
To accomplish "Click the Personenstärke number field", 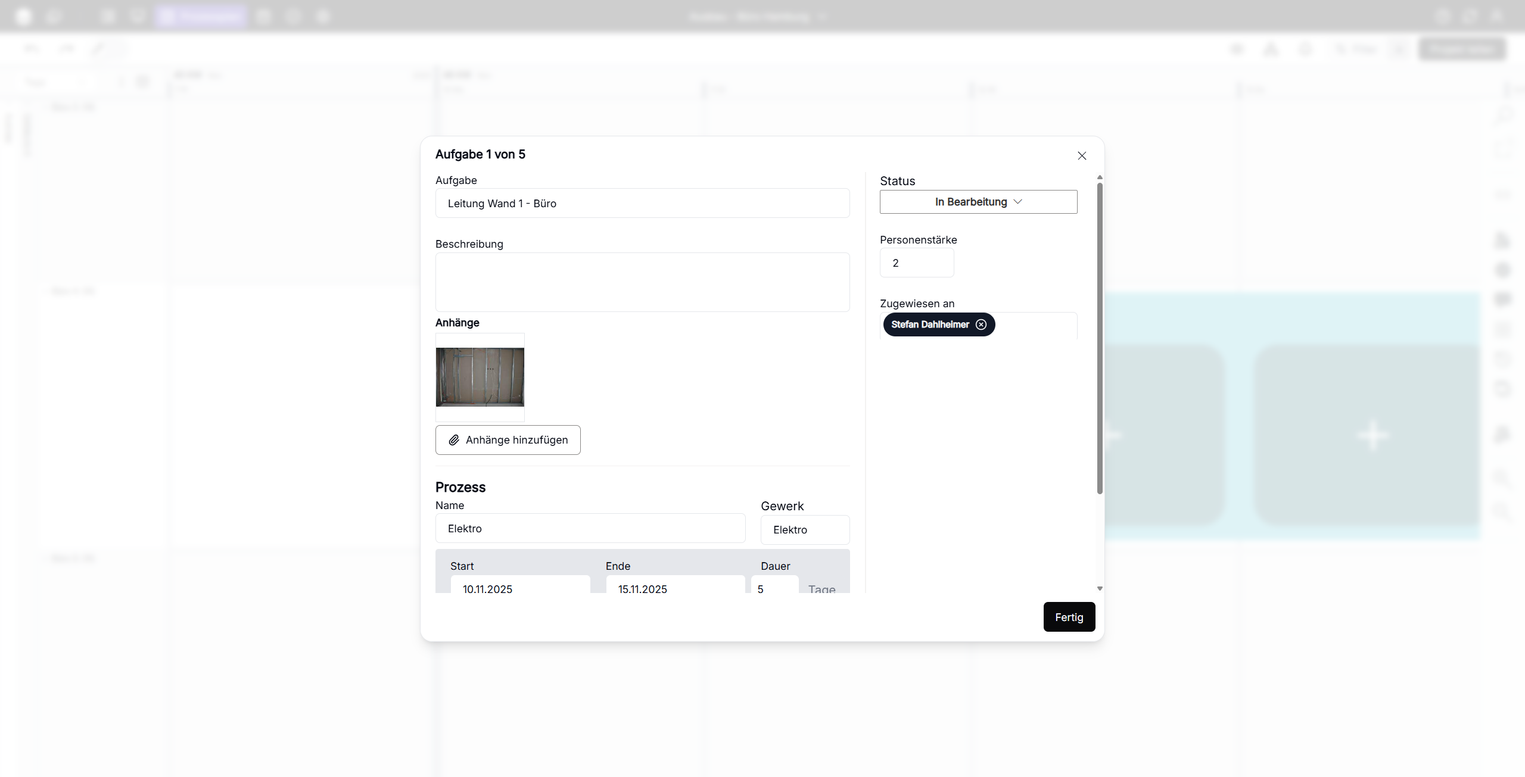I will (x=916, y=263).
